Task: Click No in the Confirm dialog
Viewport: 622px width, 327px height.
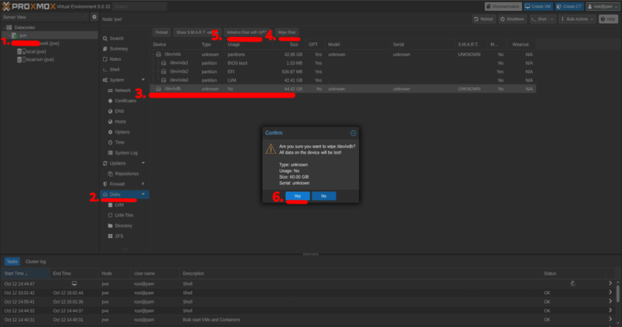Action: pos(323,196)
